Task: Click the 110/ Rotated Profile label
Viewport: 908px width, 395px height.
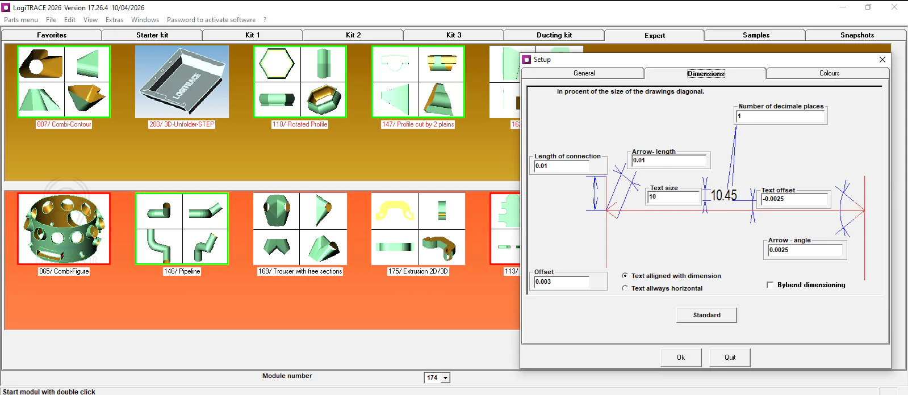Action: pos(300,124)
